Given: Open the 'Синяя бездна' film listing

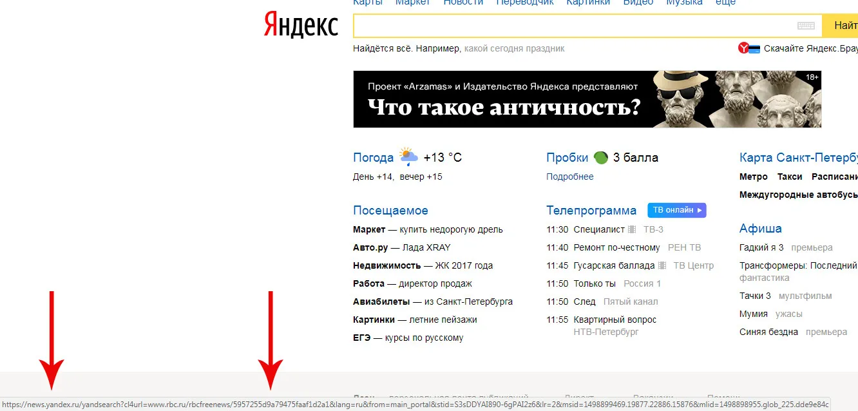Looking at the screenshot, I should tap(768, 332).
